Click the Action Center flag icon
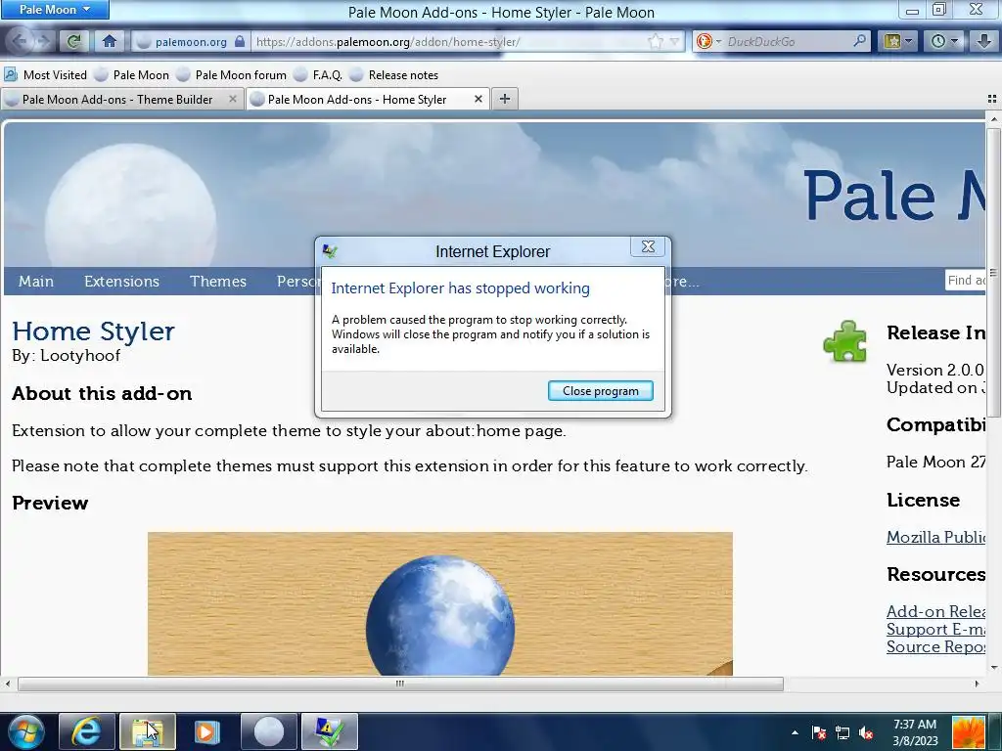Image resolution: width=1002 pixels, height=751 pixels. [x=819, y=733]
